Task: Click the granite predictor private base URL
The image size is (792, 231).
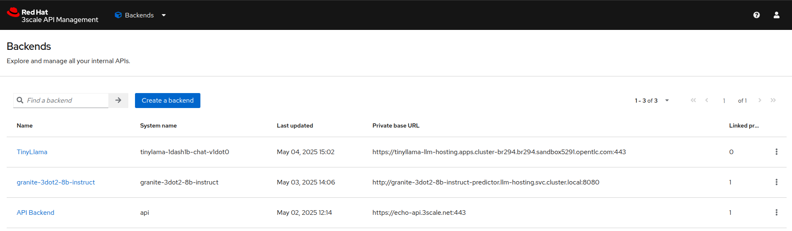Action: point(486,182)
